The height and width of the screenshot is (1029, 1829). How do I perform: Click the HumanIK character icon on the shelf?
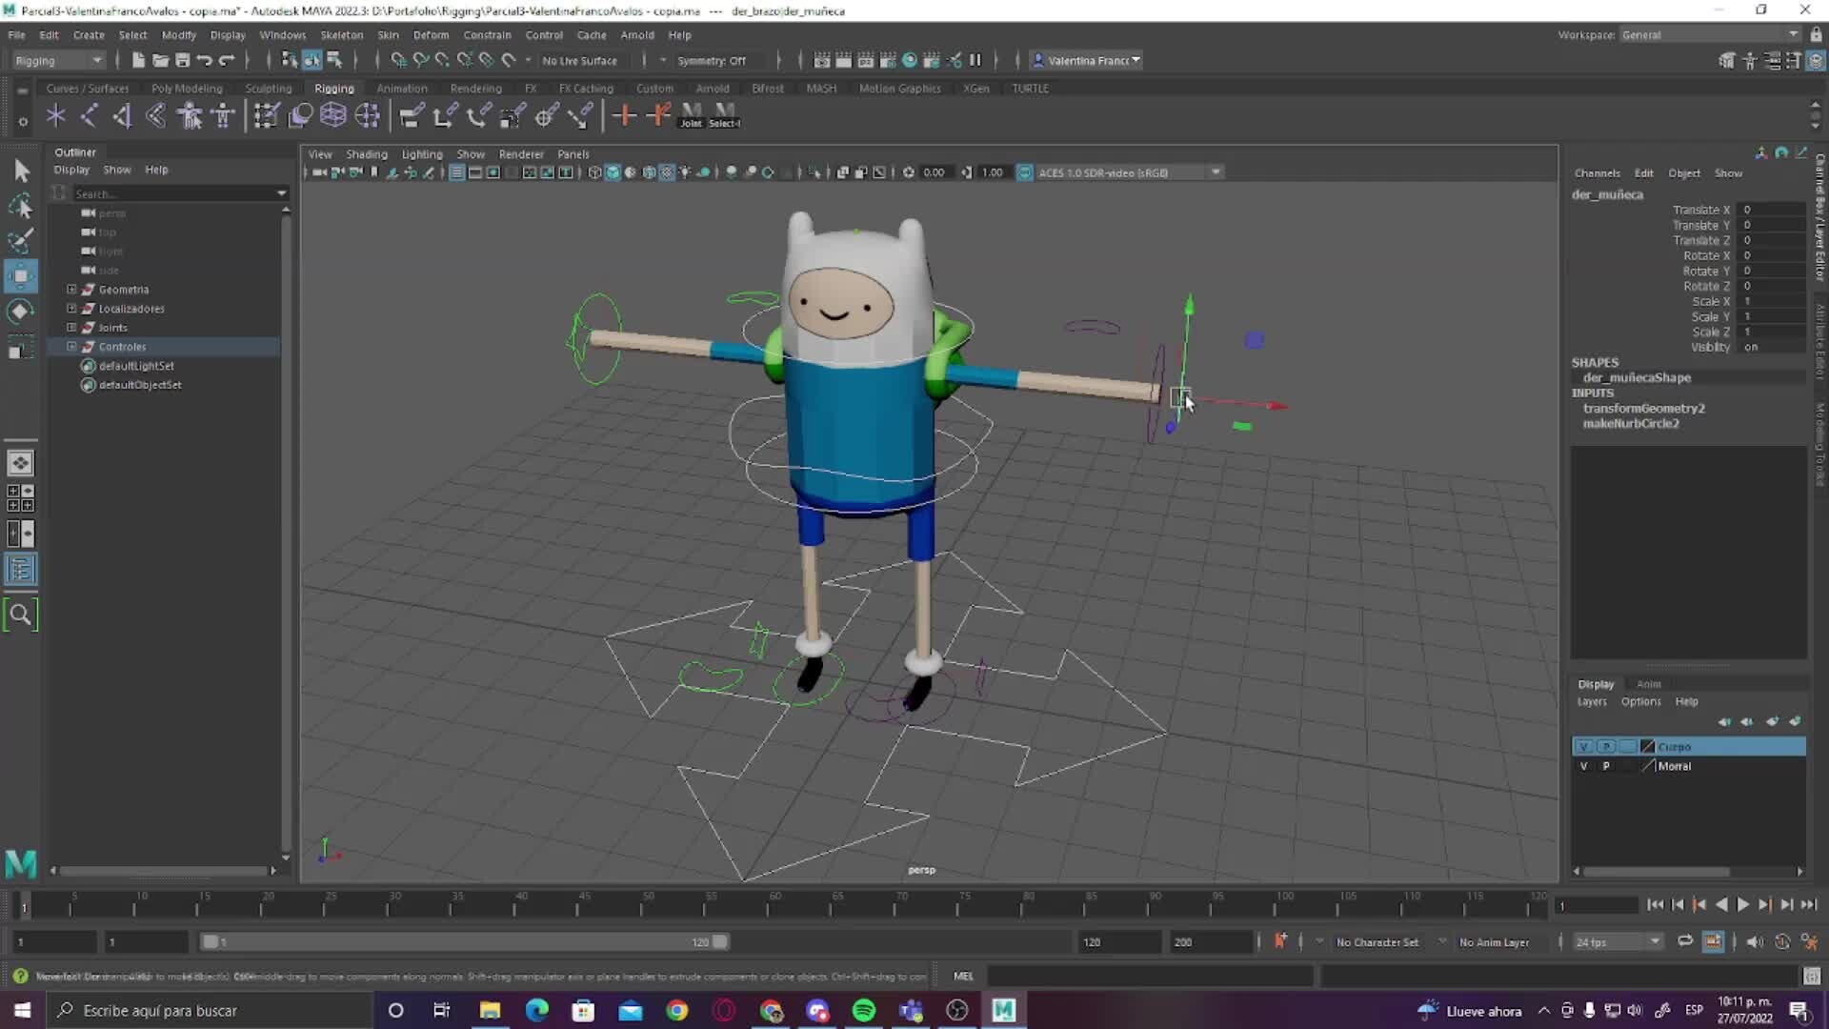222,115
